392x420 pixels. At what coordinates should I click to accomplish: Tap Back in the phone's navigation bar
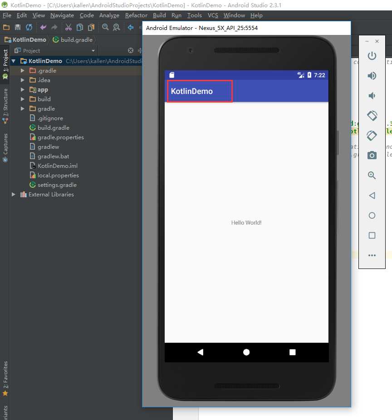pos(200,352)
